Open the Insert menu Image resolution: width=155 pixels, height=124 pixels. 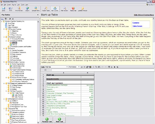point(9,5)
